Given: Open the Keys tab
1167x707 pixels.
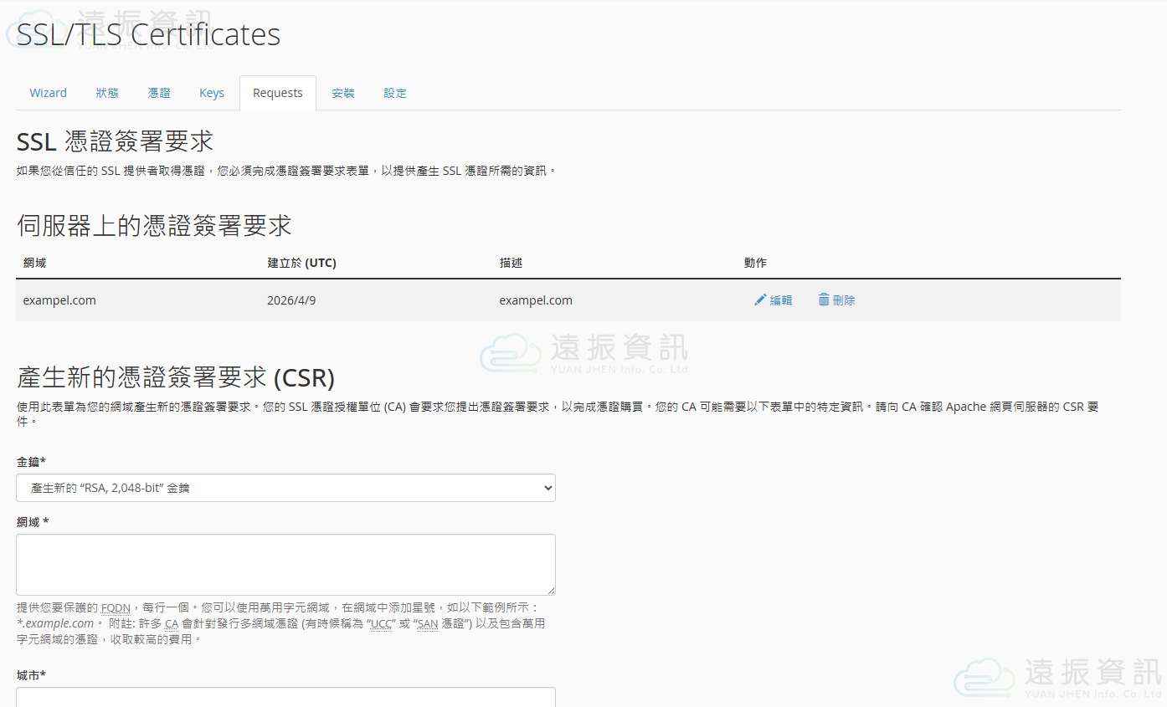Looking at the screenshot, I should [x=211, y=92].
